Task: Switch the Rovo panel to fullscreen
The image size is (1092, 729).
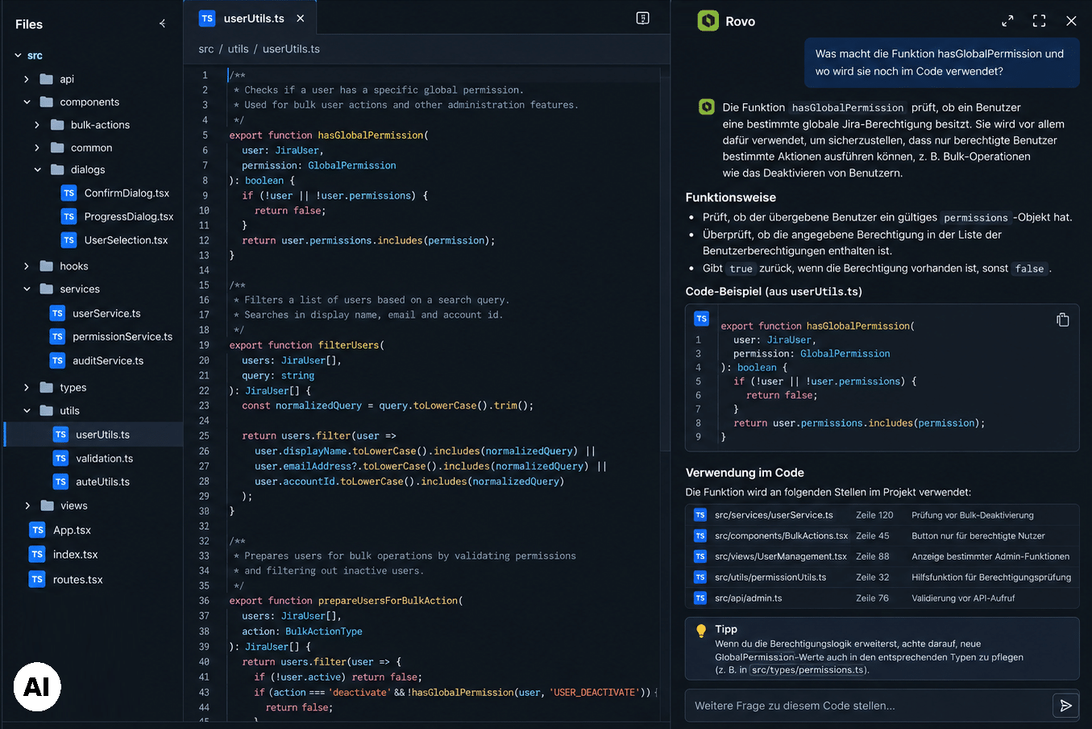Action: click(x=1040, y=21)
